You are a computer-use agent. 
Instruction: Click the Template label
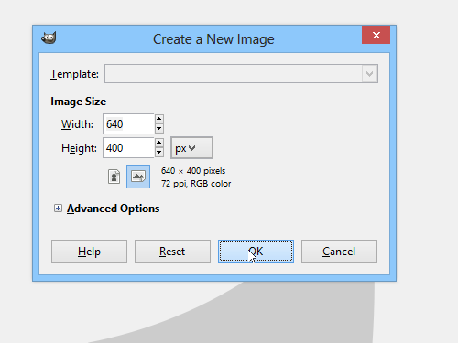(x=74, y=74)
